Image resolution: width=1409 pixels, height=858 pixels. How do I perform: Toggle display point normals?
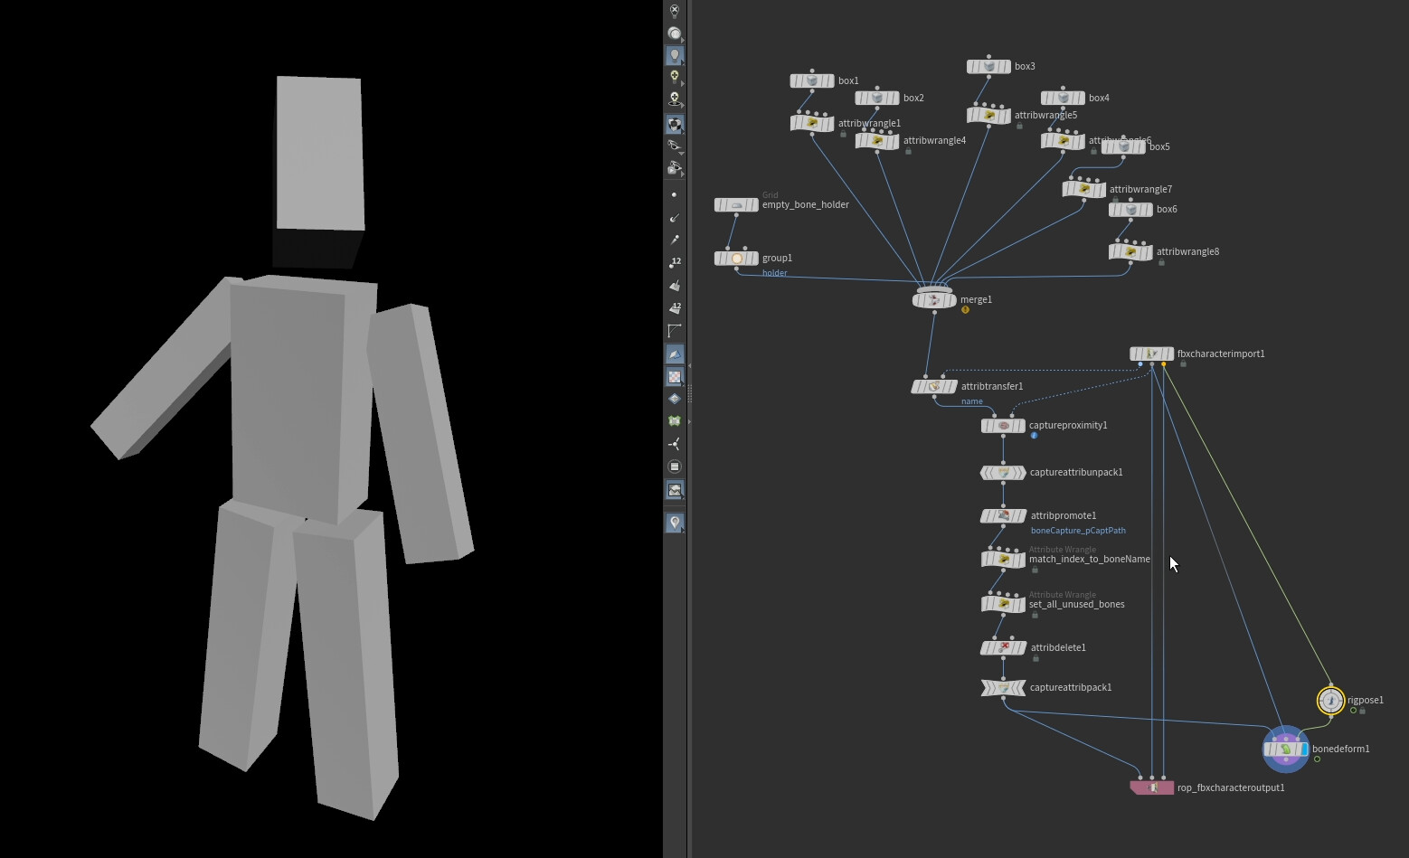(675, 218)
